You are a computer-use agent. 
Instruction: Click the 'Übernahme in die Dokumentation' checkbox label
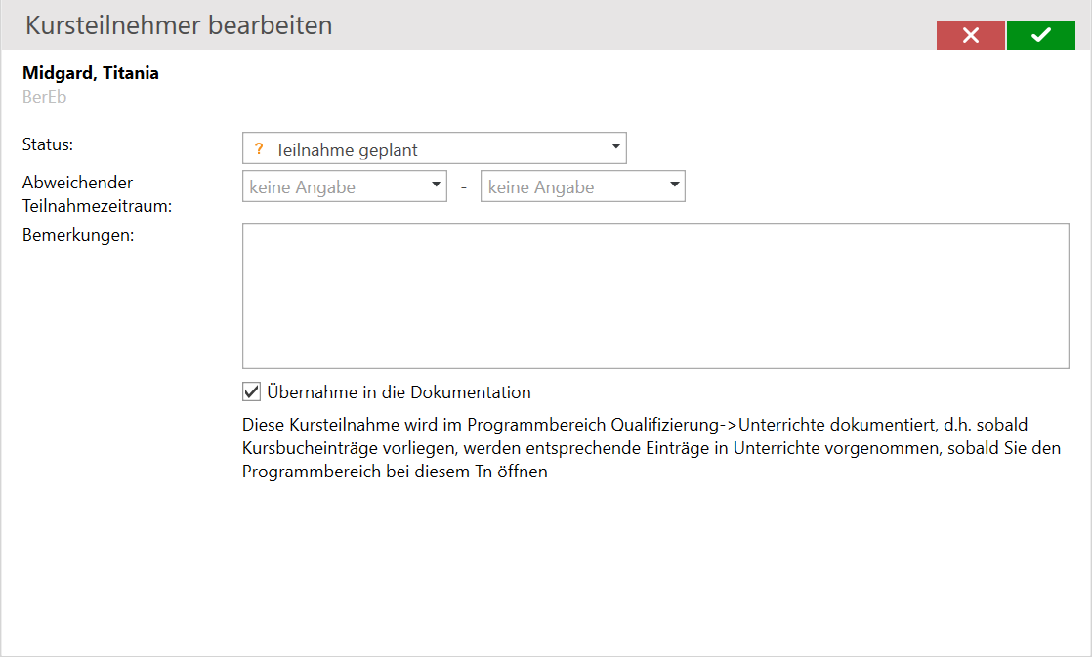pos(399,392)
